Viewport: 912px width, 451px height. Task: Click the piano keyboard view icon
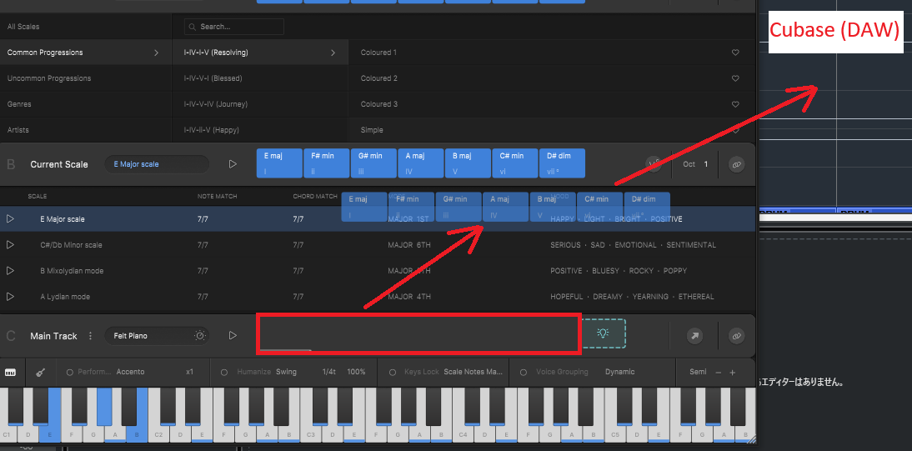coord(11,372)
